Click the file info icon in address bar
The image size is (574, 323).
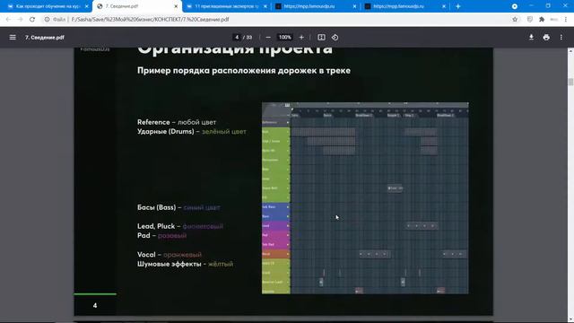(47, 20)
